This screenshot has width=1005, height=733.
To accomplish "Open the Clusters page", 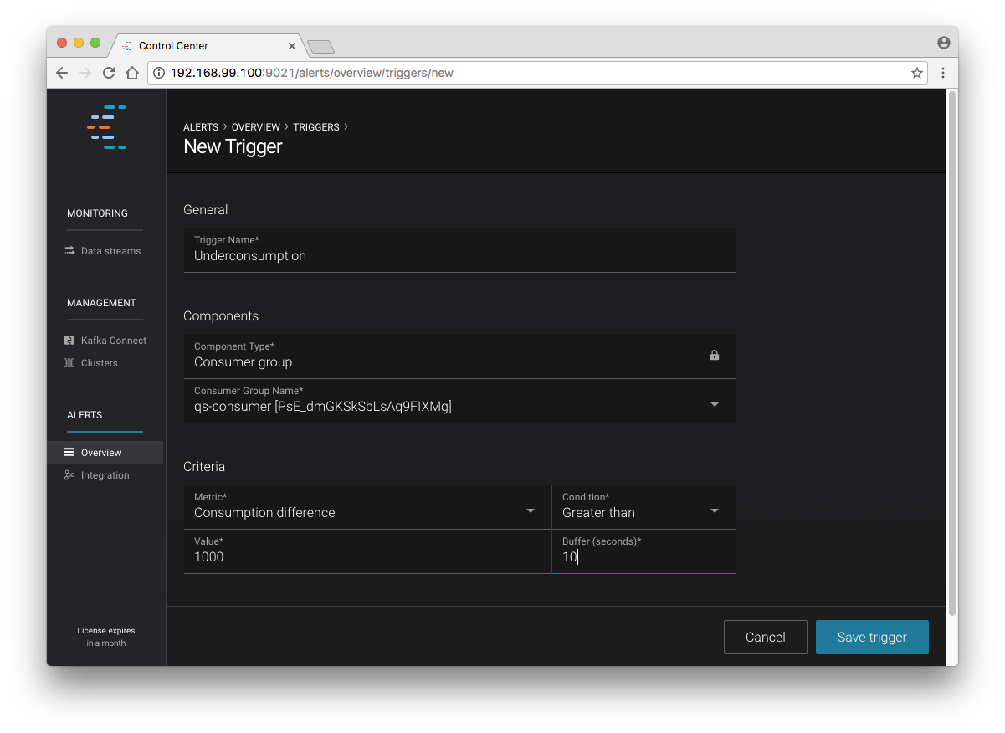I will point(99,363).
